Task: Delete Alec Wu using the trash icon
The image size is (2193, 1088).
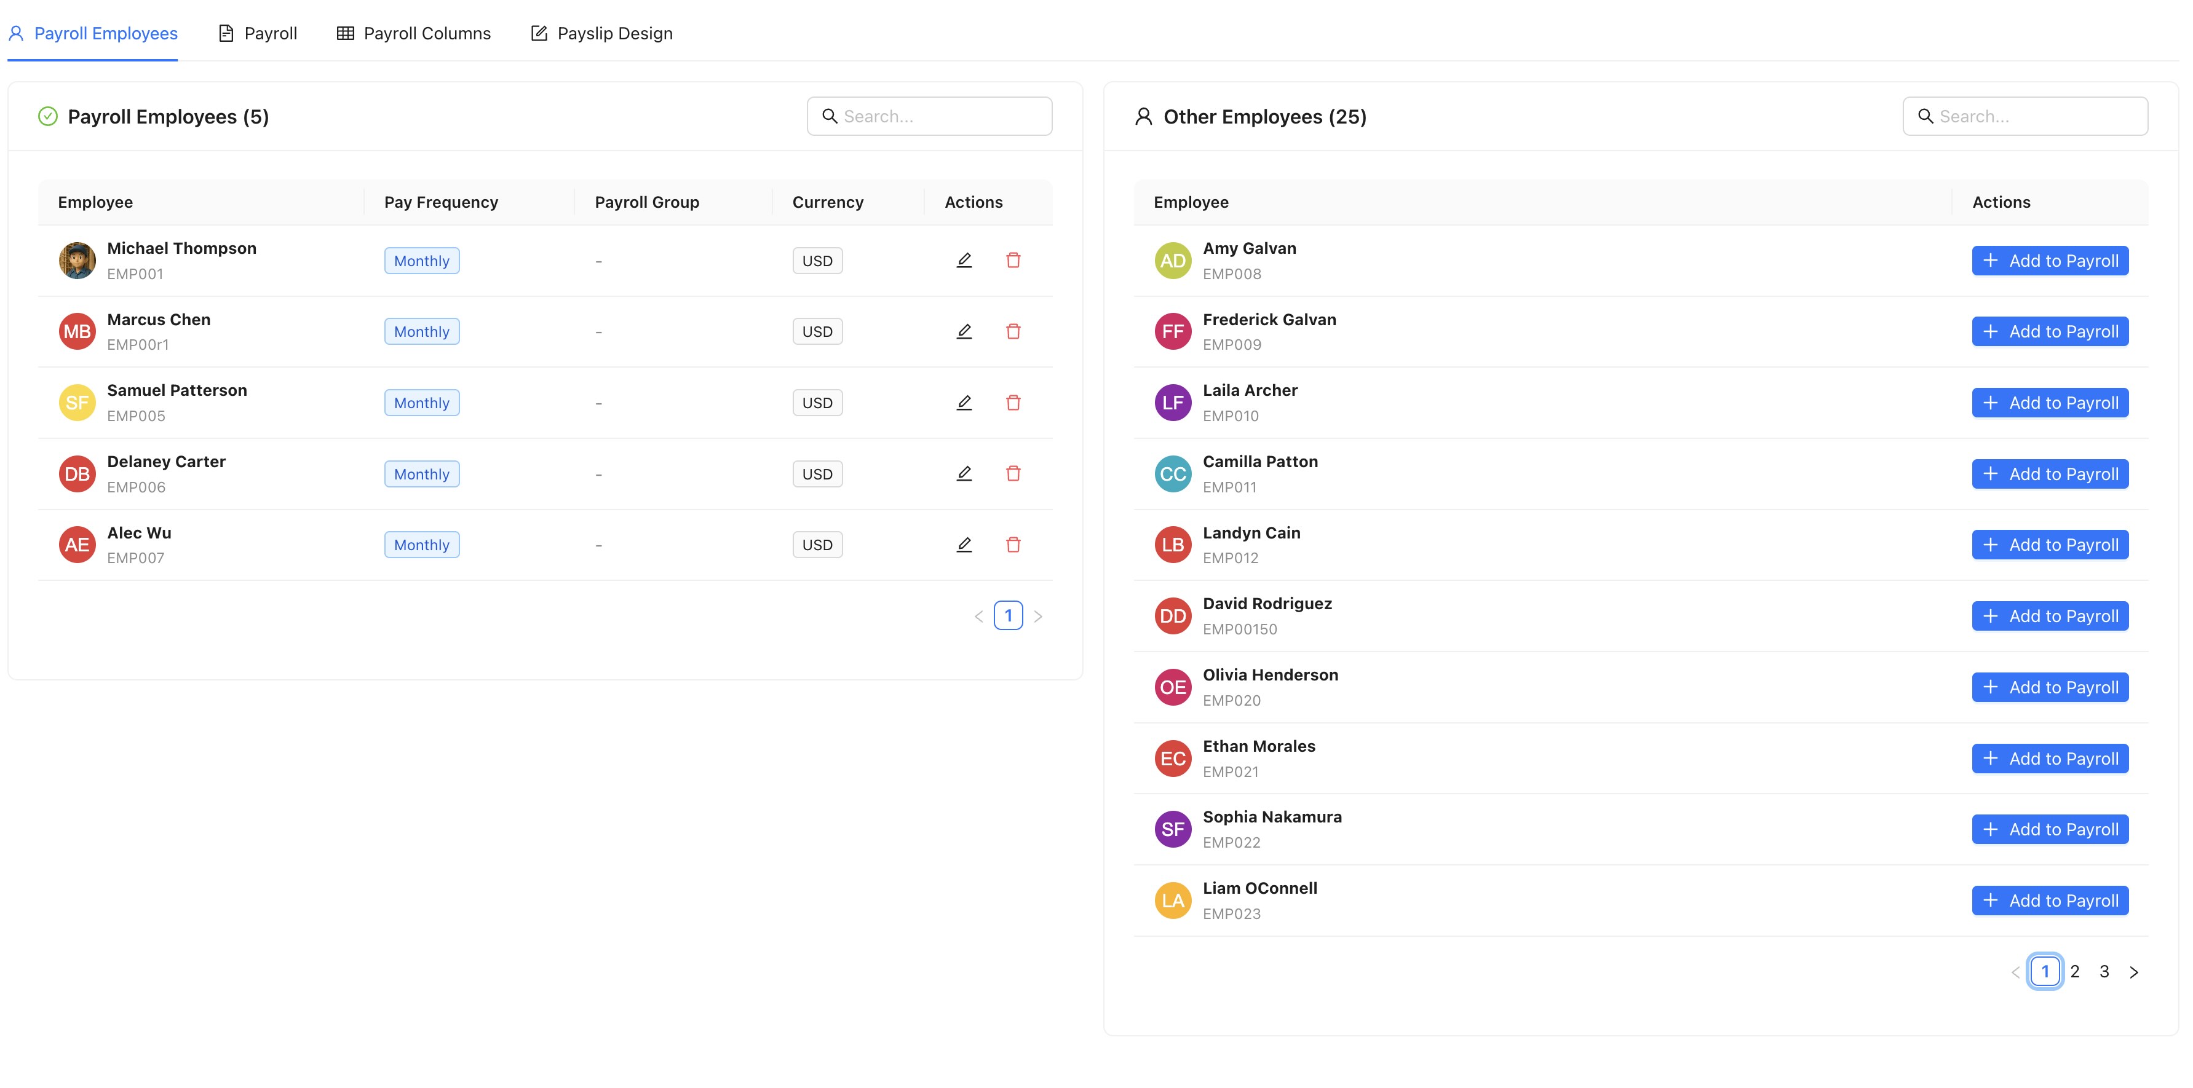Action: pyautogui.click(x=1013, y=545)
